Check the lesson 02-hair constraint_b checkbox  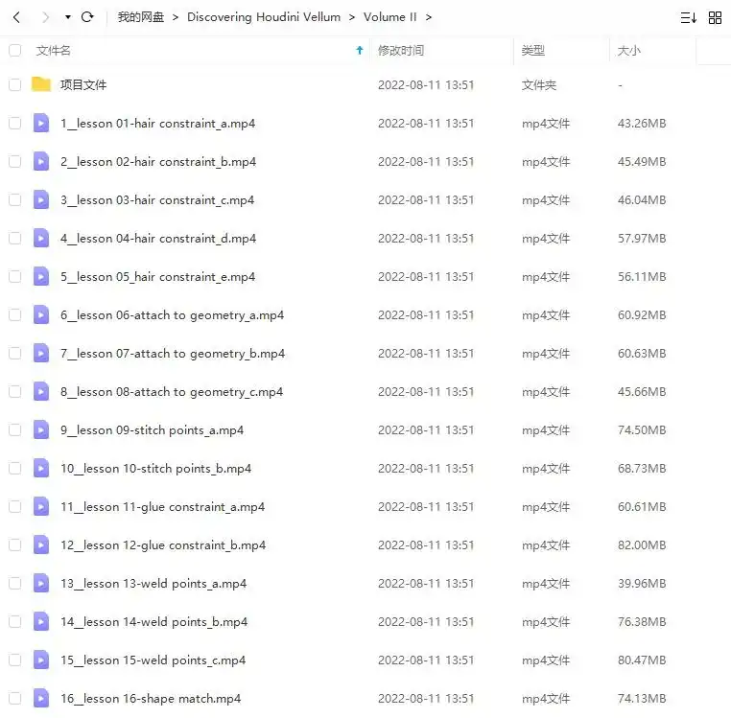pos(15,162)
